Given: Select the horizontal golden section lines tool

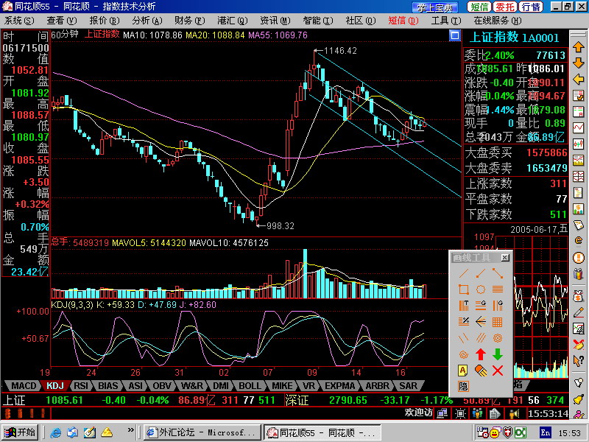Looking at the screenshot, I should tap(481, 306).
